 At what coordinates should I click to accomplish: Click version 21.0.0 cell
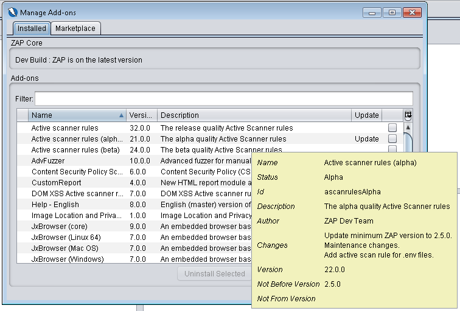tap(140, 139)
